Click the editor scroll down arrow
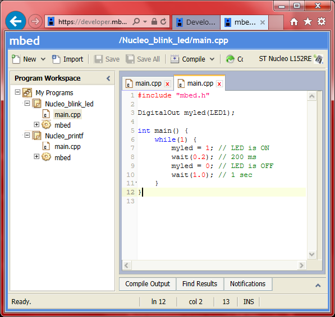This screenshot has width=335, height=317. click(311, 254)
